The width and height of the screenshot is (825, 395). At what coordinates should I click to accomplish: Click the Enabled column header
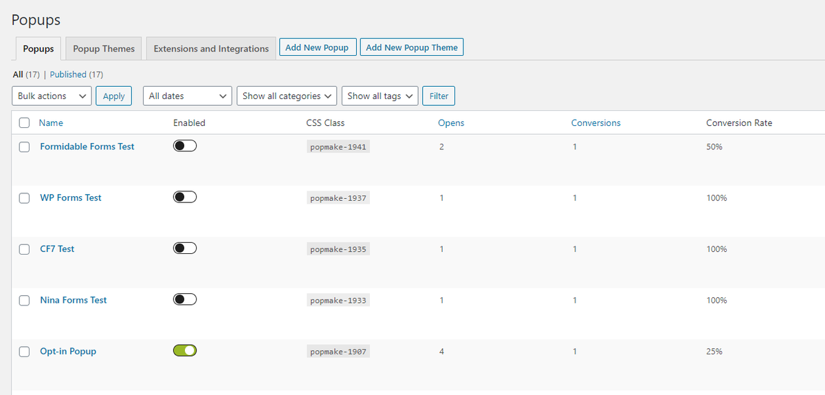tap(189, 123)
